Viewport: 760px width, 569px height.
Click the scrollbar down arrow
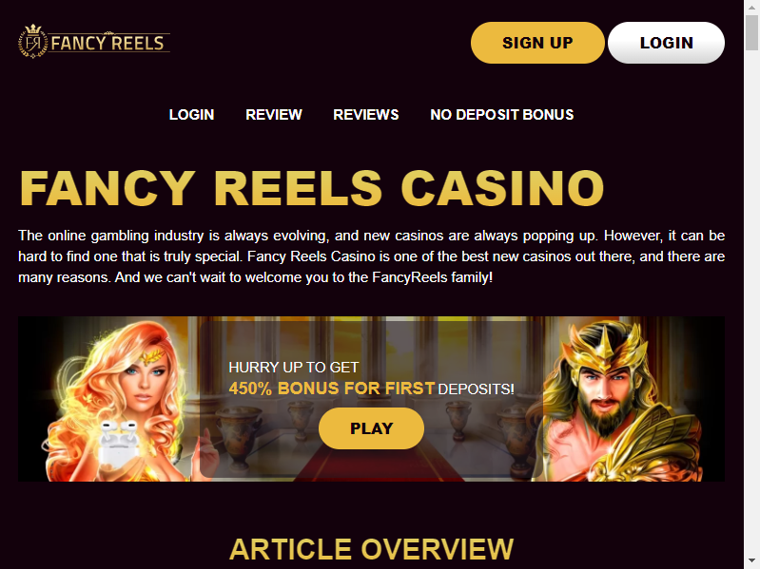tap(751, 562)
